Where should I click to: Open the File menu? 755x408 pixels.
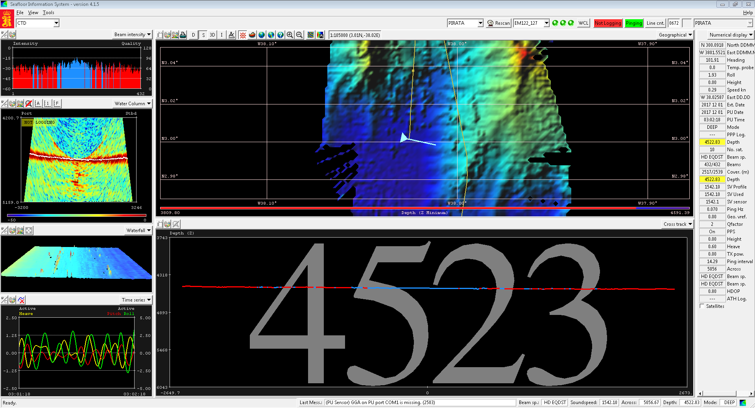tap(20, 13)
